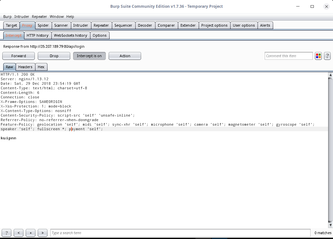Open the Action dropdown button
The image size is (333, 239).
[x=125, y=56]
